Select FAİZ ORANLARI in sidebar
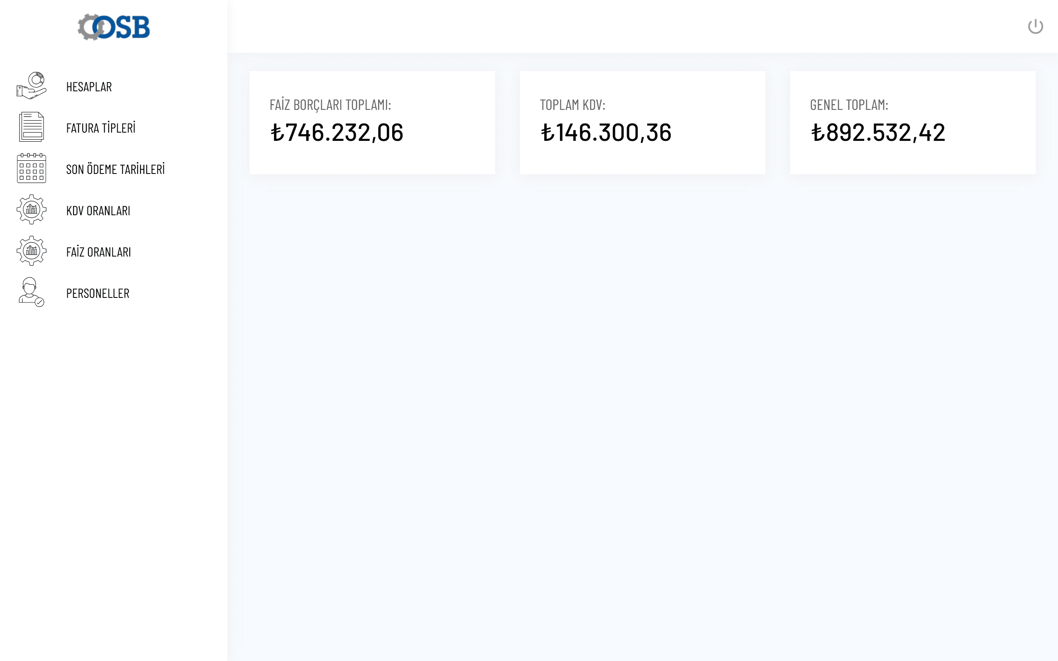Screen dimensions: 1058x661 coord(98,252)
